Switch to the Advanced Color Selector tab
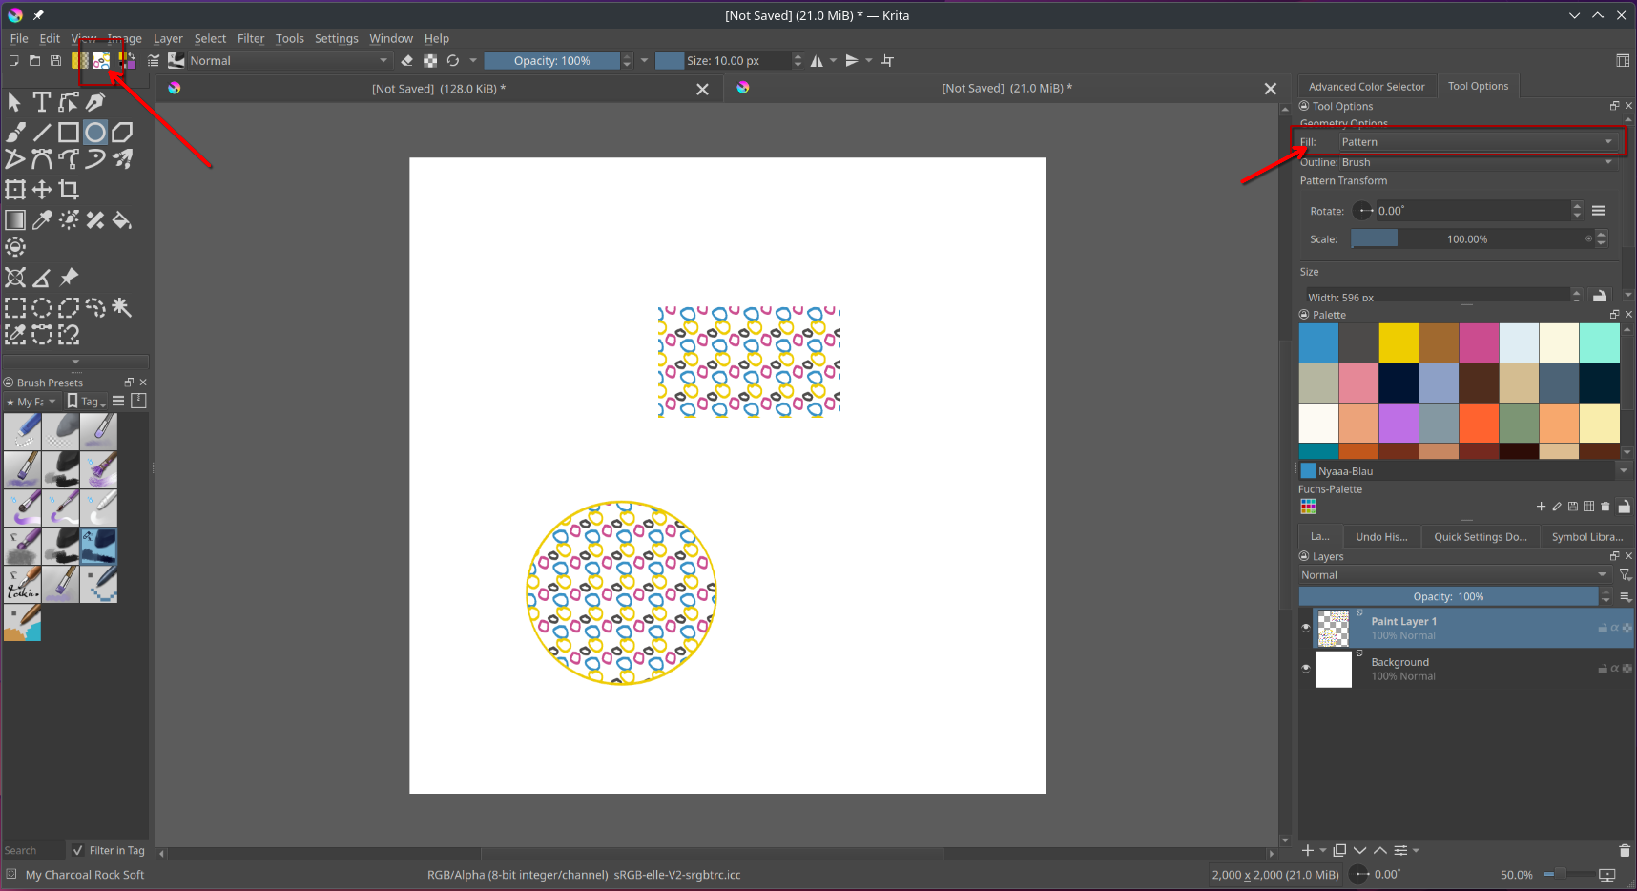Screen dimensions: 1637x891 pos(1366,87)
